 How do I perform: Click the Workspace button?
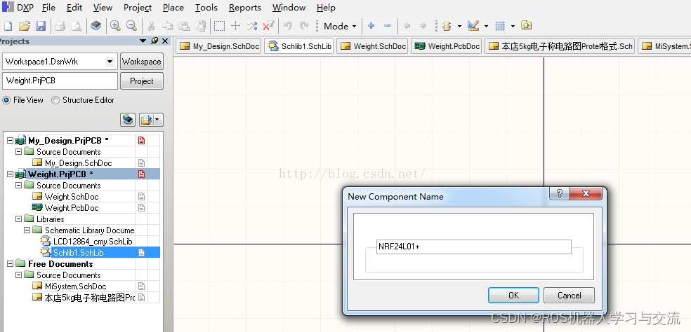pos(141,62)
